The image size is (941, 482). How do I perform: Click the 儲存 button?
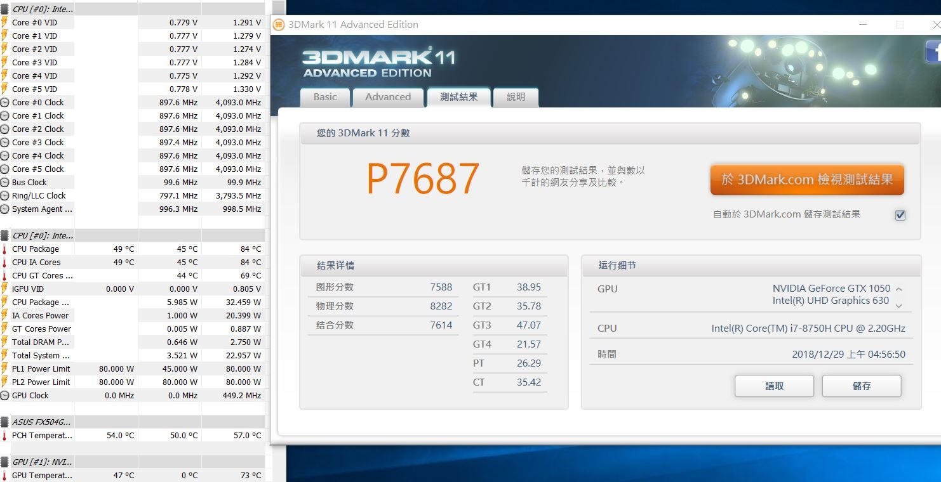click(862, 386)
